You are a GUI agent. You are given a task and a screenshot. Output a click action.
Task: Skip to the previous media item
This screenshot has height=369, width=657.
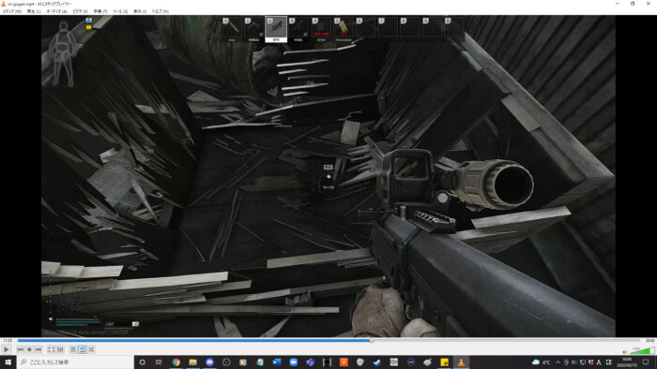coord(21,349)
